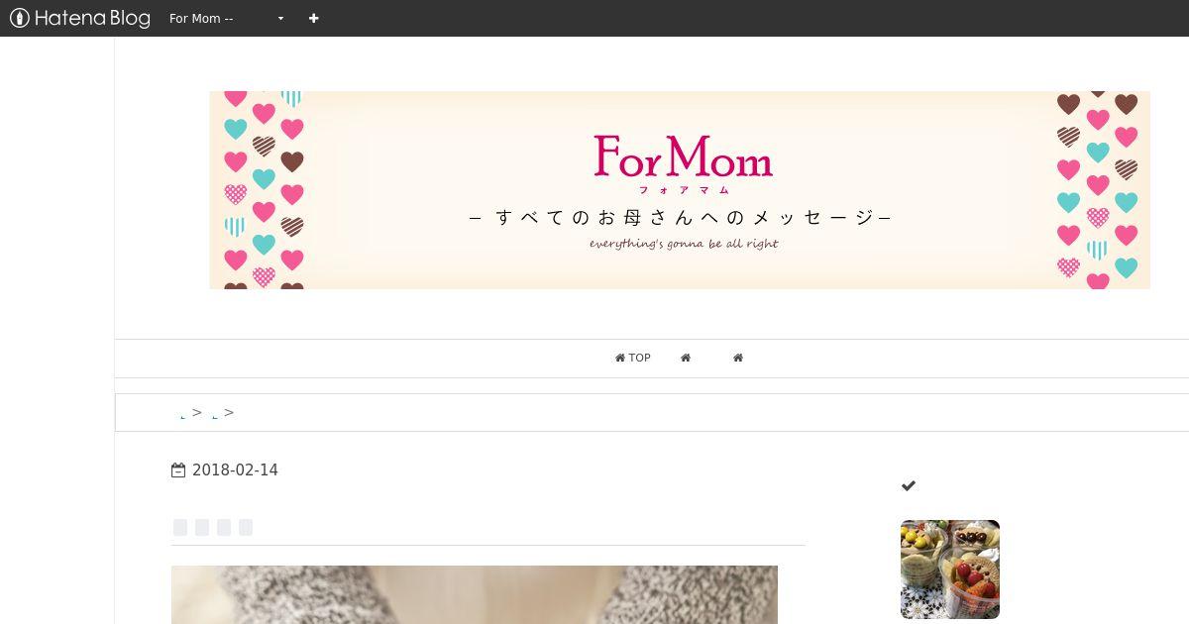1189x624 pixels.
Task: Click the Hatena Blog circular logo icon
Action: coord(20,18)
